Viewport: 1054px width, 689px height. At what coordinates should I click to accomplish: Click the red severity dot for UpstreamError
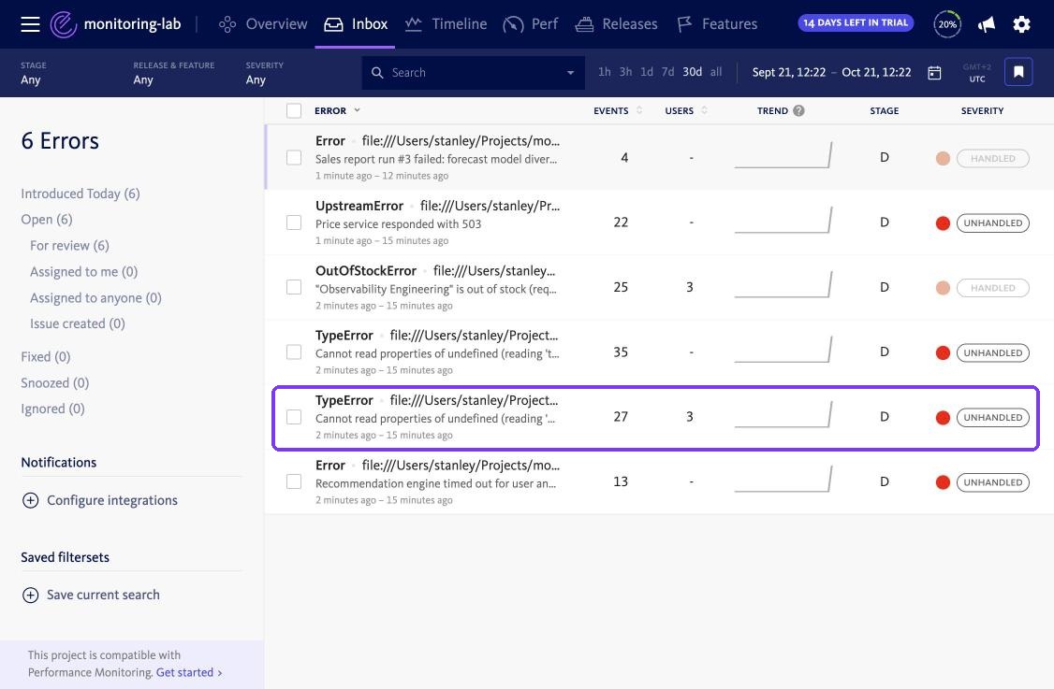[x=943, y=222]
